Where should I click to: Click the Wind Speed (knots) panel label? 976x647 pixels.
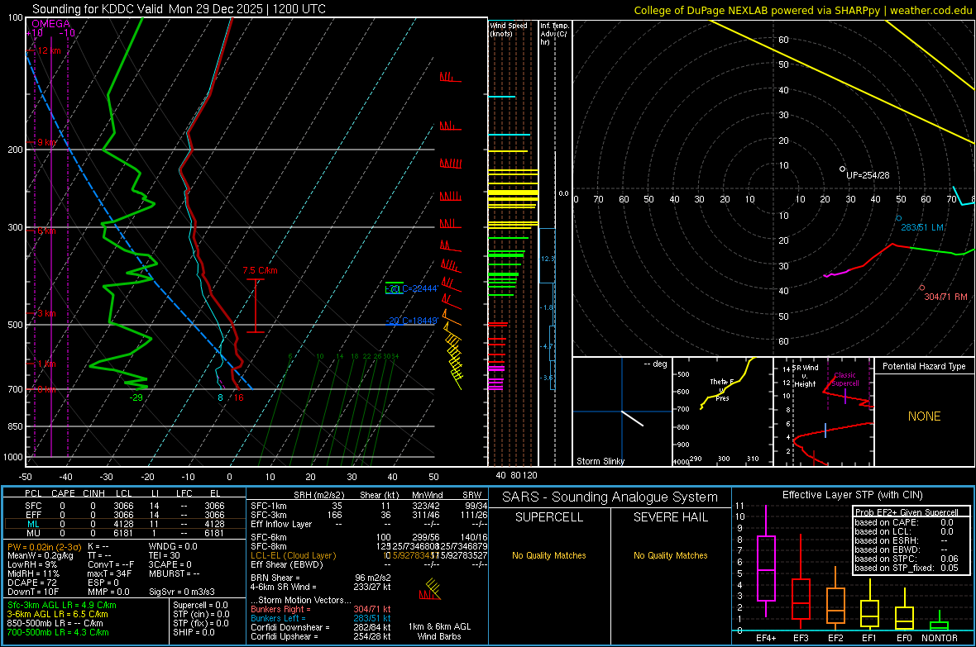pos(509,29)
